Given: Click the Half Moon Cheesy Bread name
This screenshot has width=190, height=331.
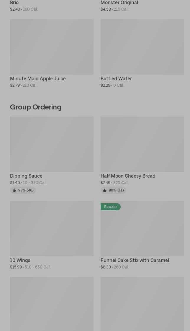Looking at the screenshot, I should coord(128,176).
